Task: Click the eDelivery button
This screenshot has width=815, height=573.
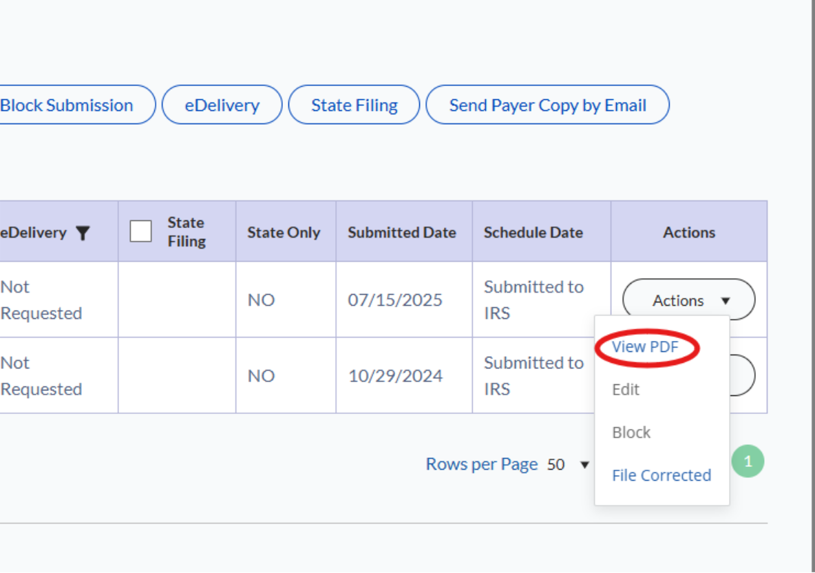Action: coord(222,105)
